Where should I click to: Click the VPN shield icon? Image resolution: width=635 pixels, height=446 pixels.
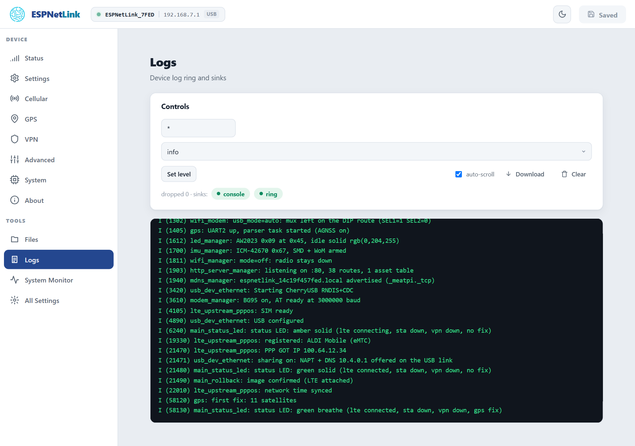click(15, 139)
